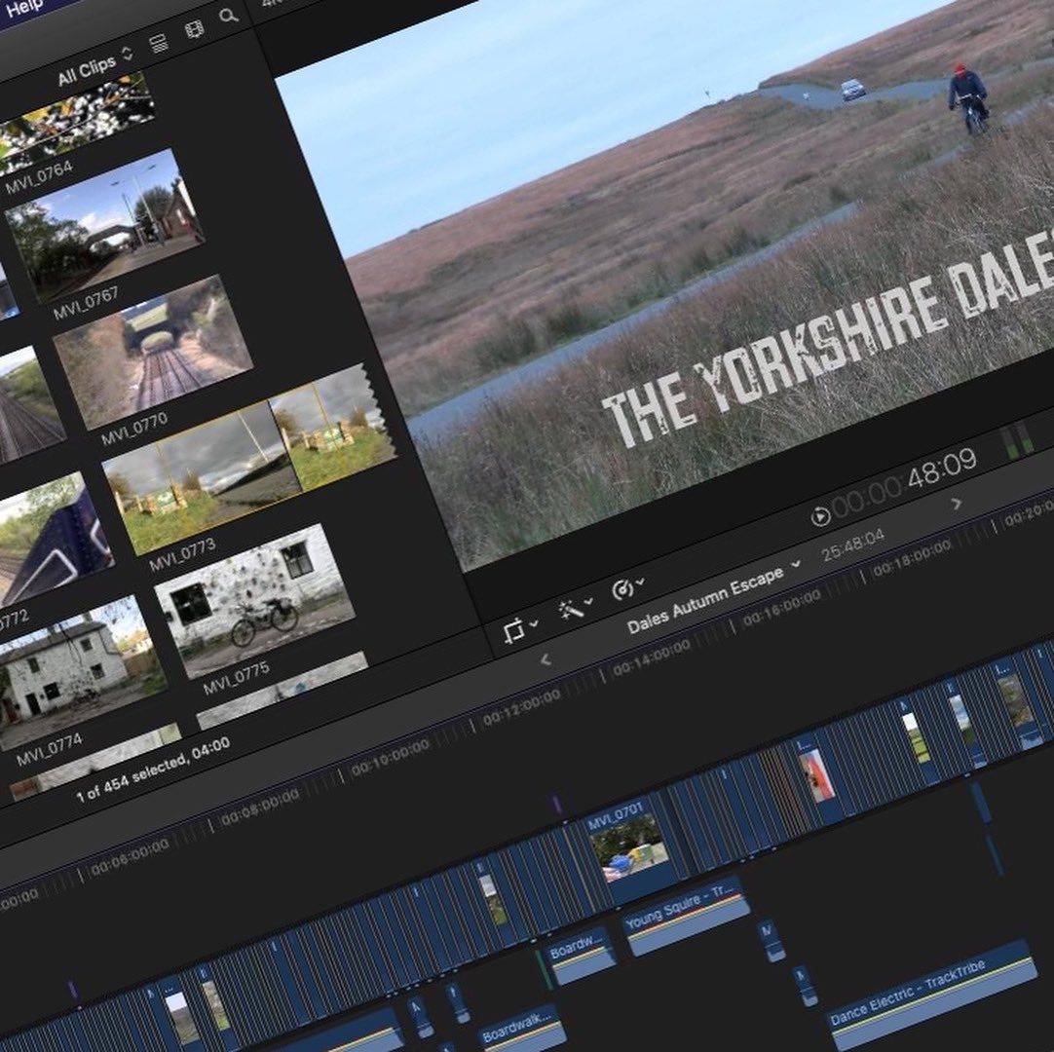
Task: Select the MVI_0773 clip filmstrip
Action: [248, 458]
